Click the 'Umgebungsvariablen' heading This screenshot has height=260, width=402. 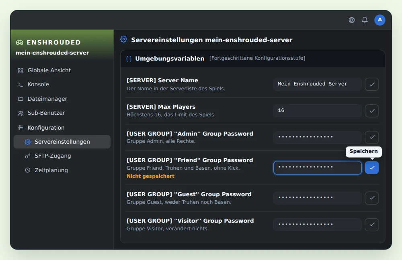pyautogui.click(x=170, y=59)
